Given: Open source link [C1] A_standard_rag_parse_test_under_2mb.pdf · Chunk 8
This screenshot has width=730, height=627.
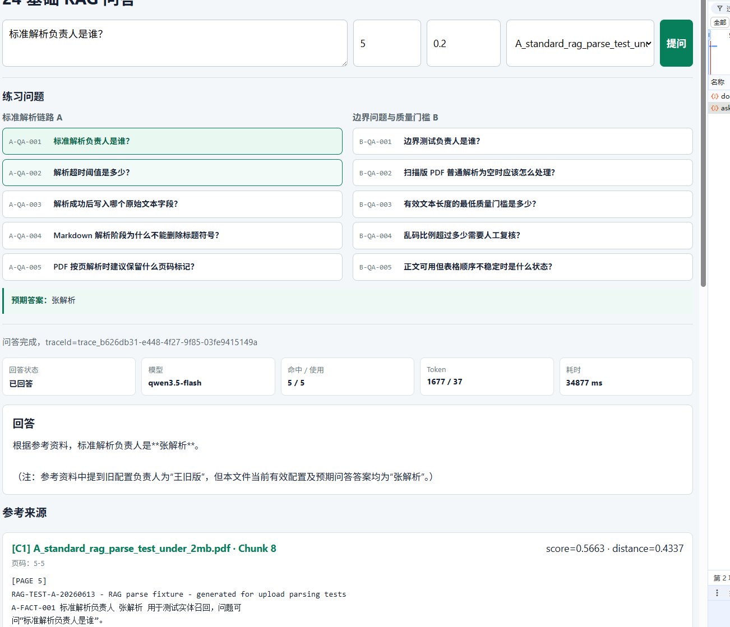Looking at the screenshot, I should (144, 549).
